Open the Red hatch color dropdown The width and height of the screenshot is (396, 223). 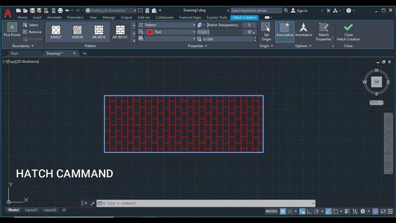[170, 32]
